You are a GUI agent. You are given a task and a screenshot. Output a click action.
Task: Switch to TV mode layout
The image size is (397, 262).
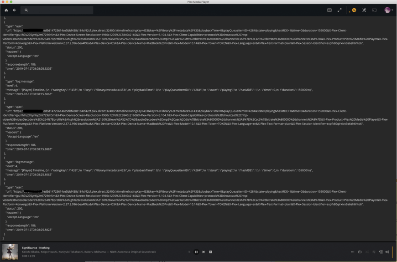point(329,10)
